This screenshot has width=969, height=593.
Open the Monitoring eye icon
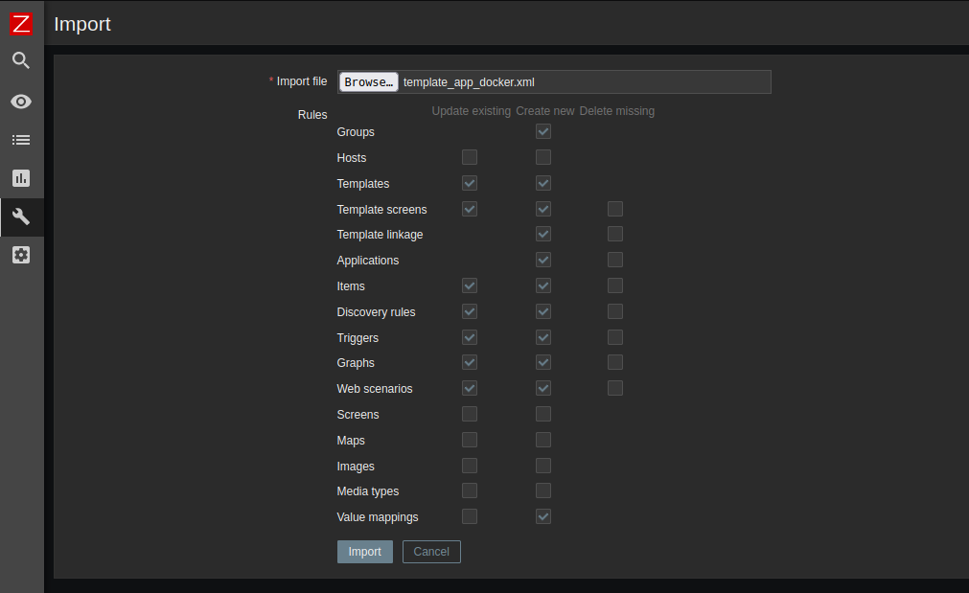tap(20, 101)
